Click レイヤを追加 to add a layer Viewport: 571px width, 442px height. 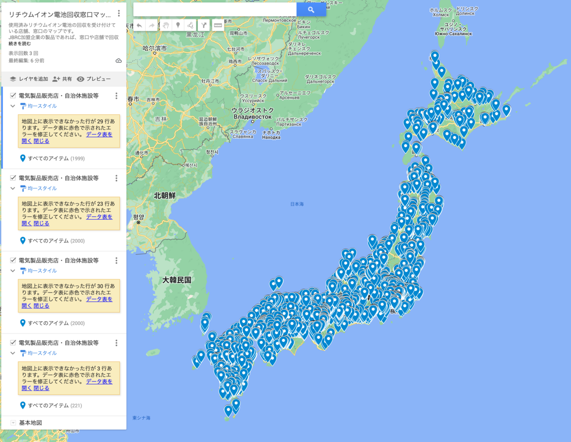tap(29, 79)
